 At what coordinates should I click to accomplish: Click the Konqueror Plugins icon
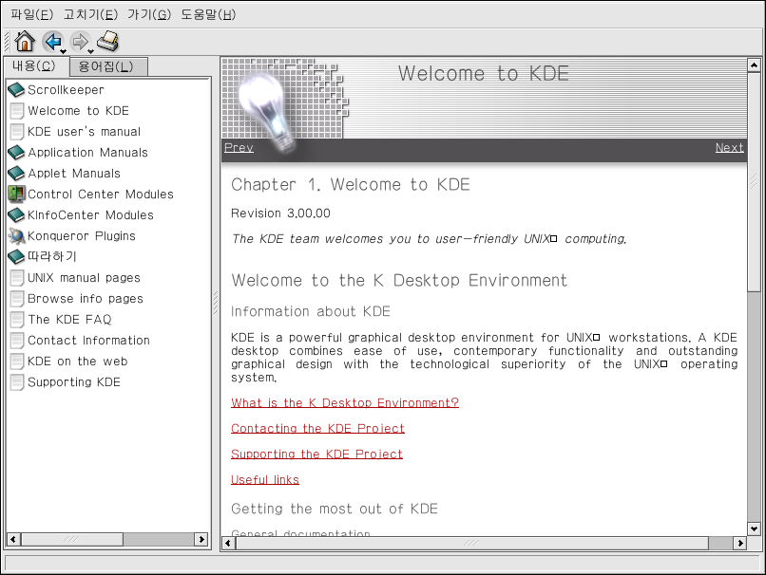pos(16,236)
